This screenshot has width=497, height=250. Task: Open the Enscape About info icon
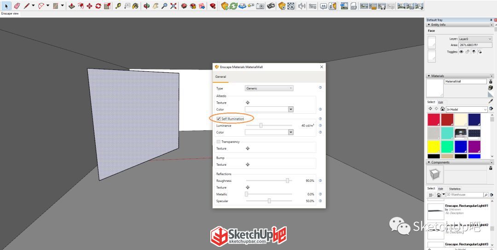[332, 6]
